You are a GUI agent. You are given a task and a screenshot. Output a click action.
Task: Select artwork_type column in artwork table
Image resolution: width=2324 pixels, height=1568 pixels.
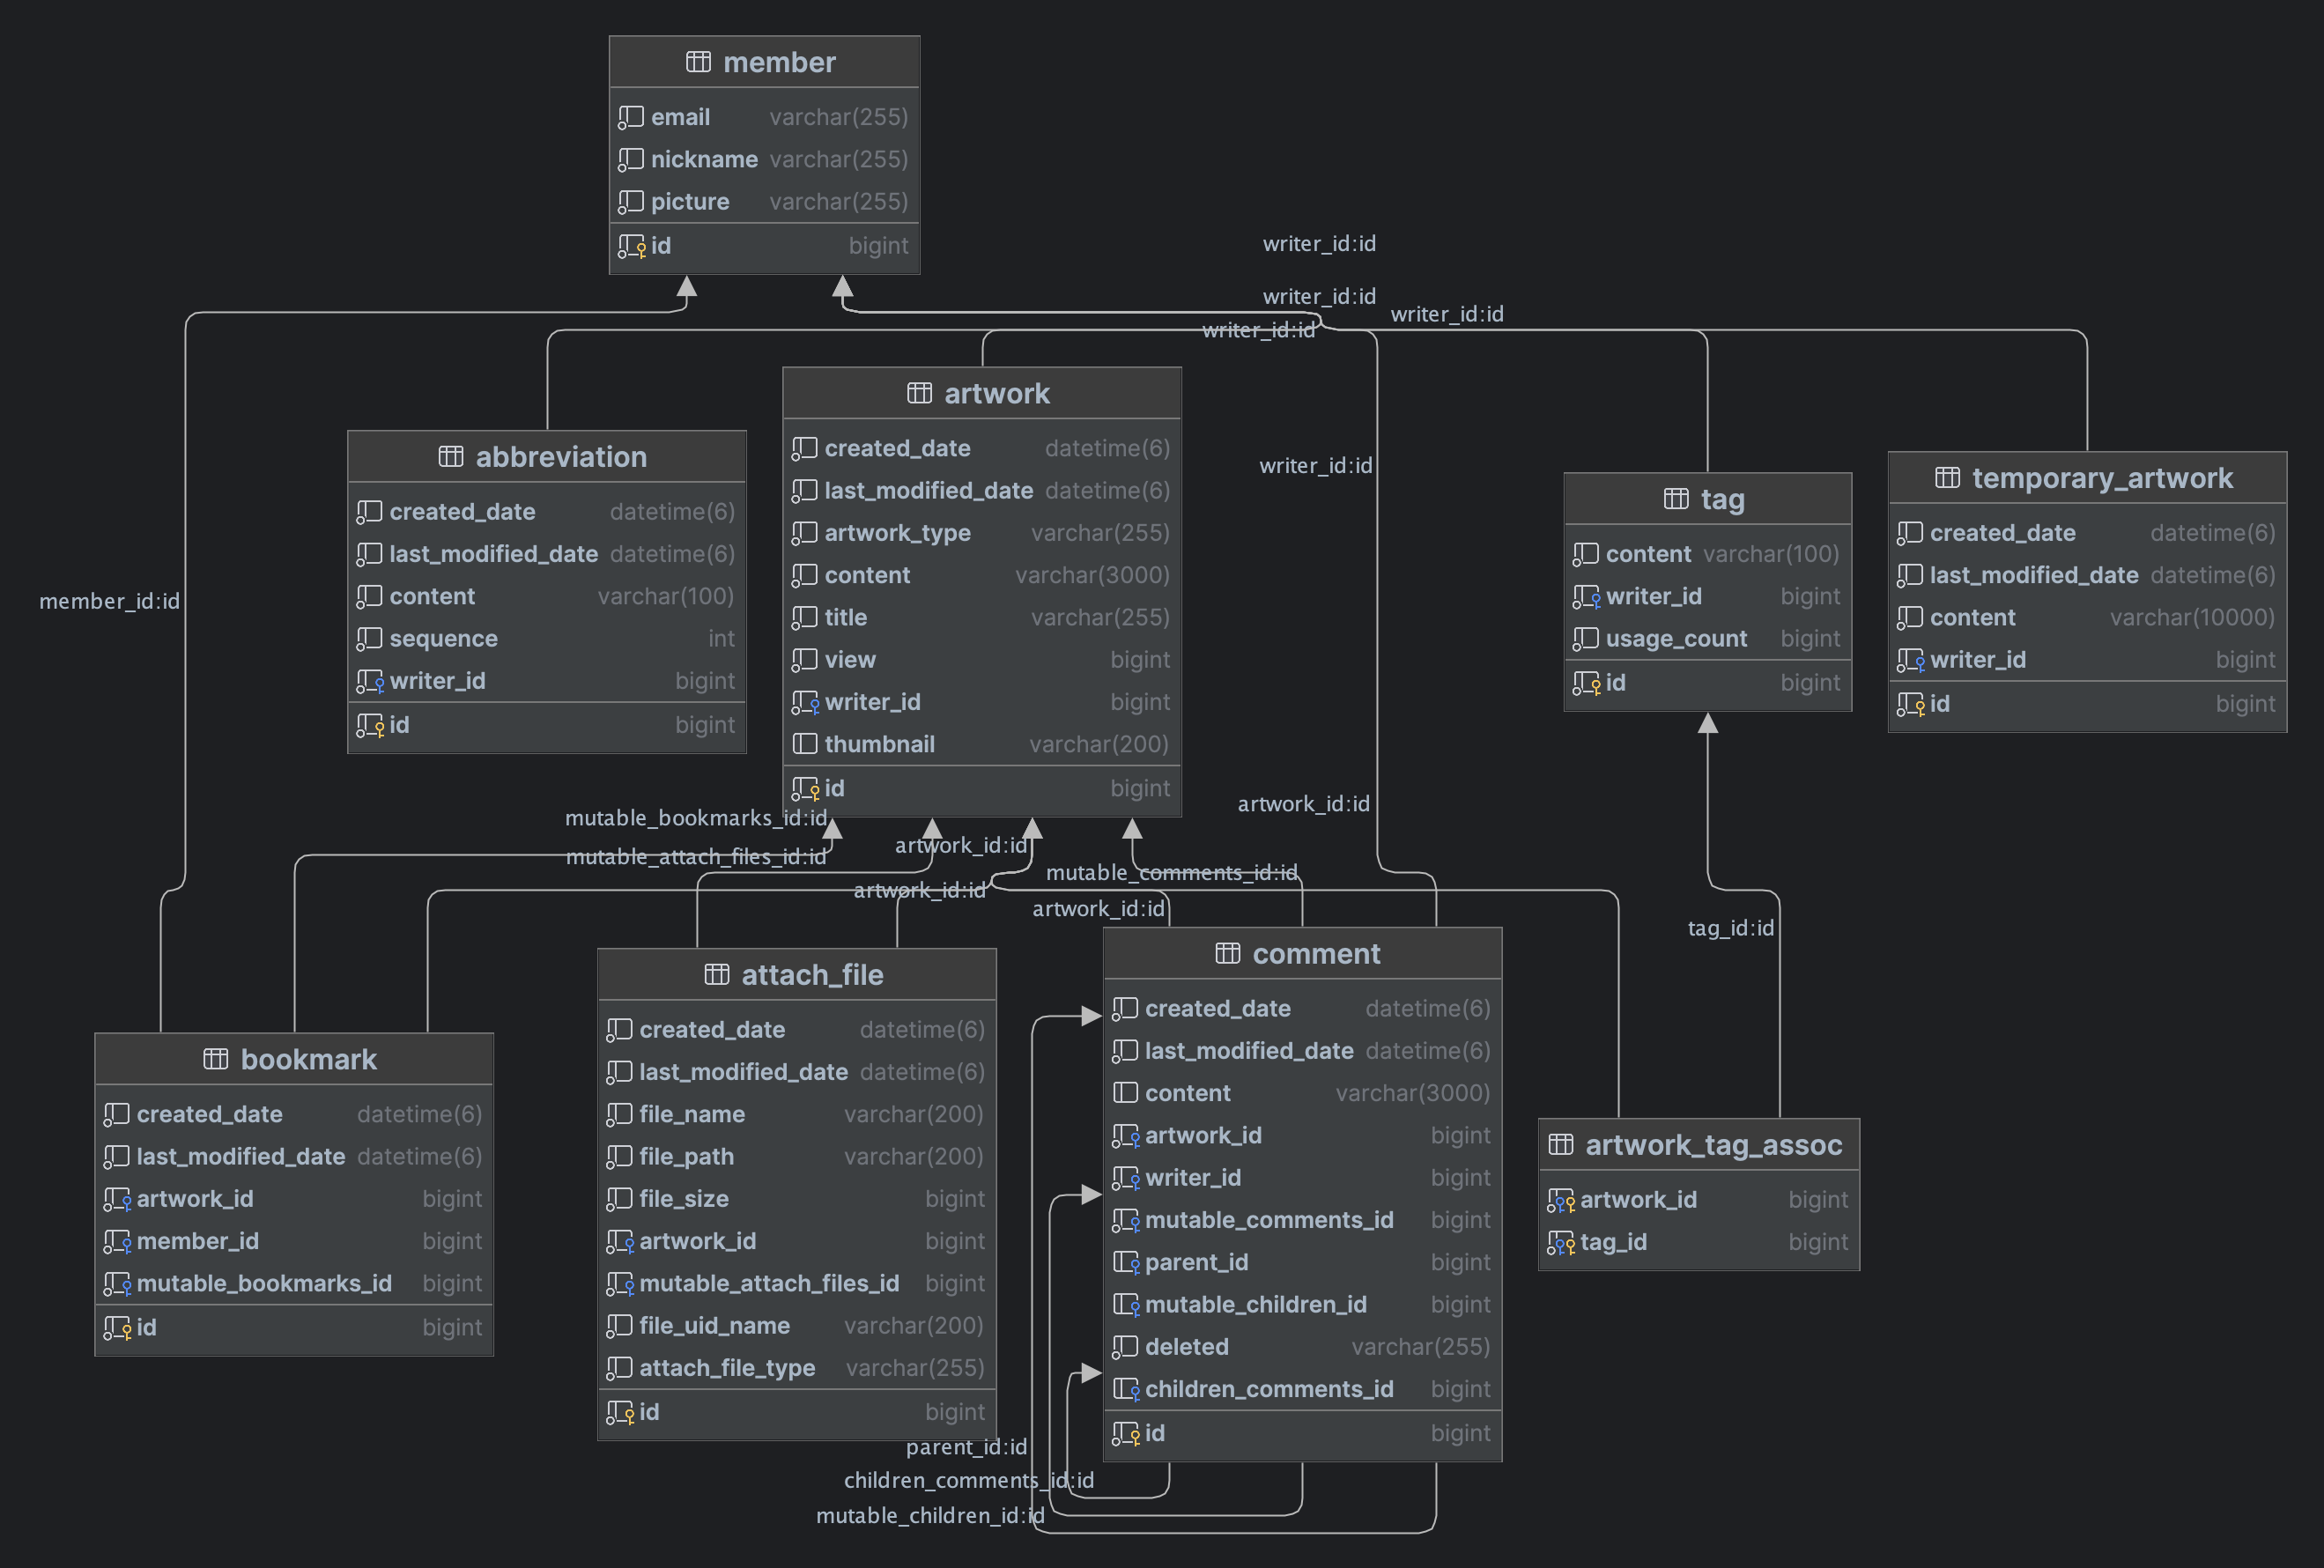(x=982, y=532)
